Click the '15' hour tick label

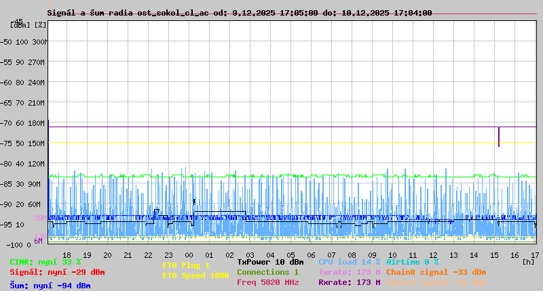point(494,255)
